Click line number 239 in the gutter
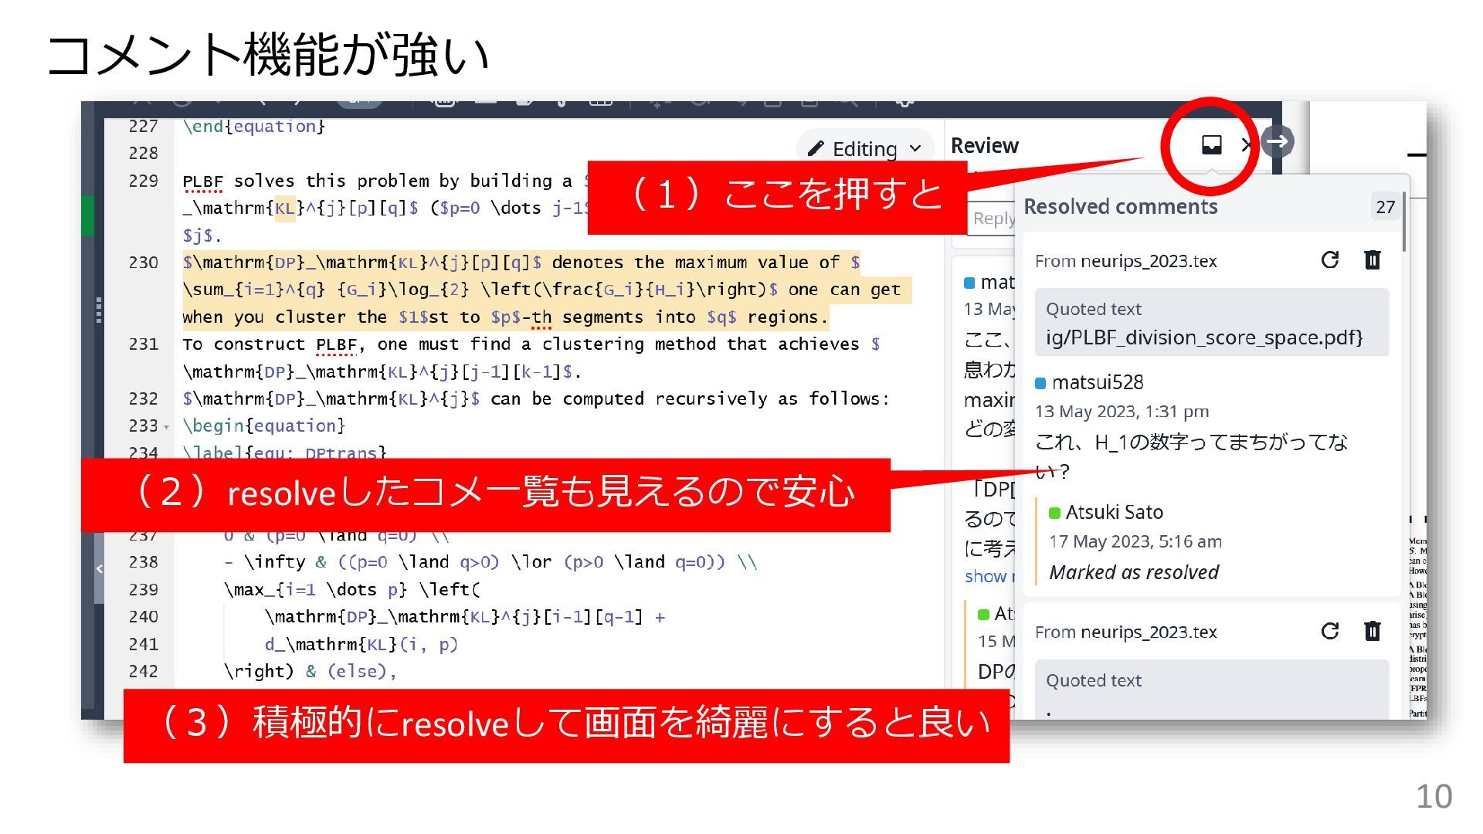The width and height of the screenshot is (1483, 834). click(x=143, y=590)
